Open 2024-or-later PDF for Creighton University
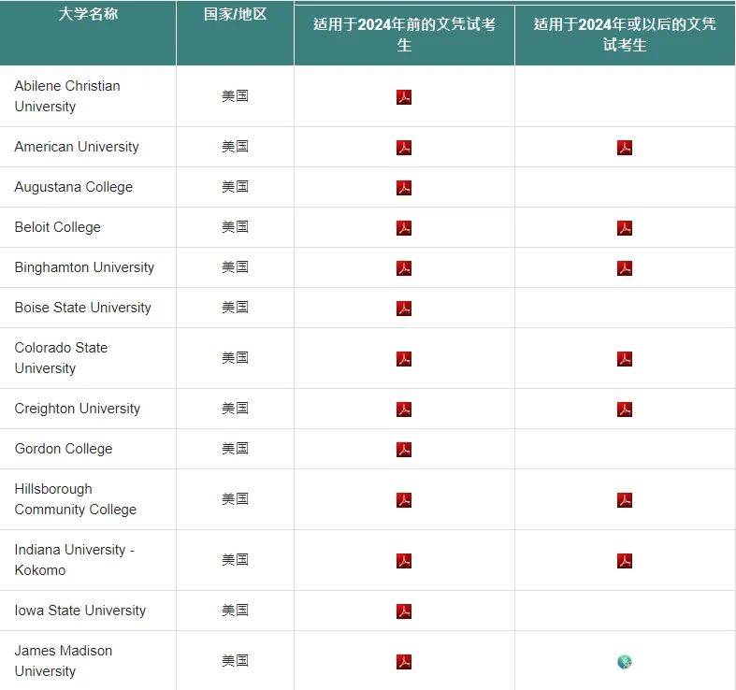Screen dimensions: 736x690 point(625,410)
